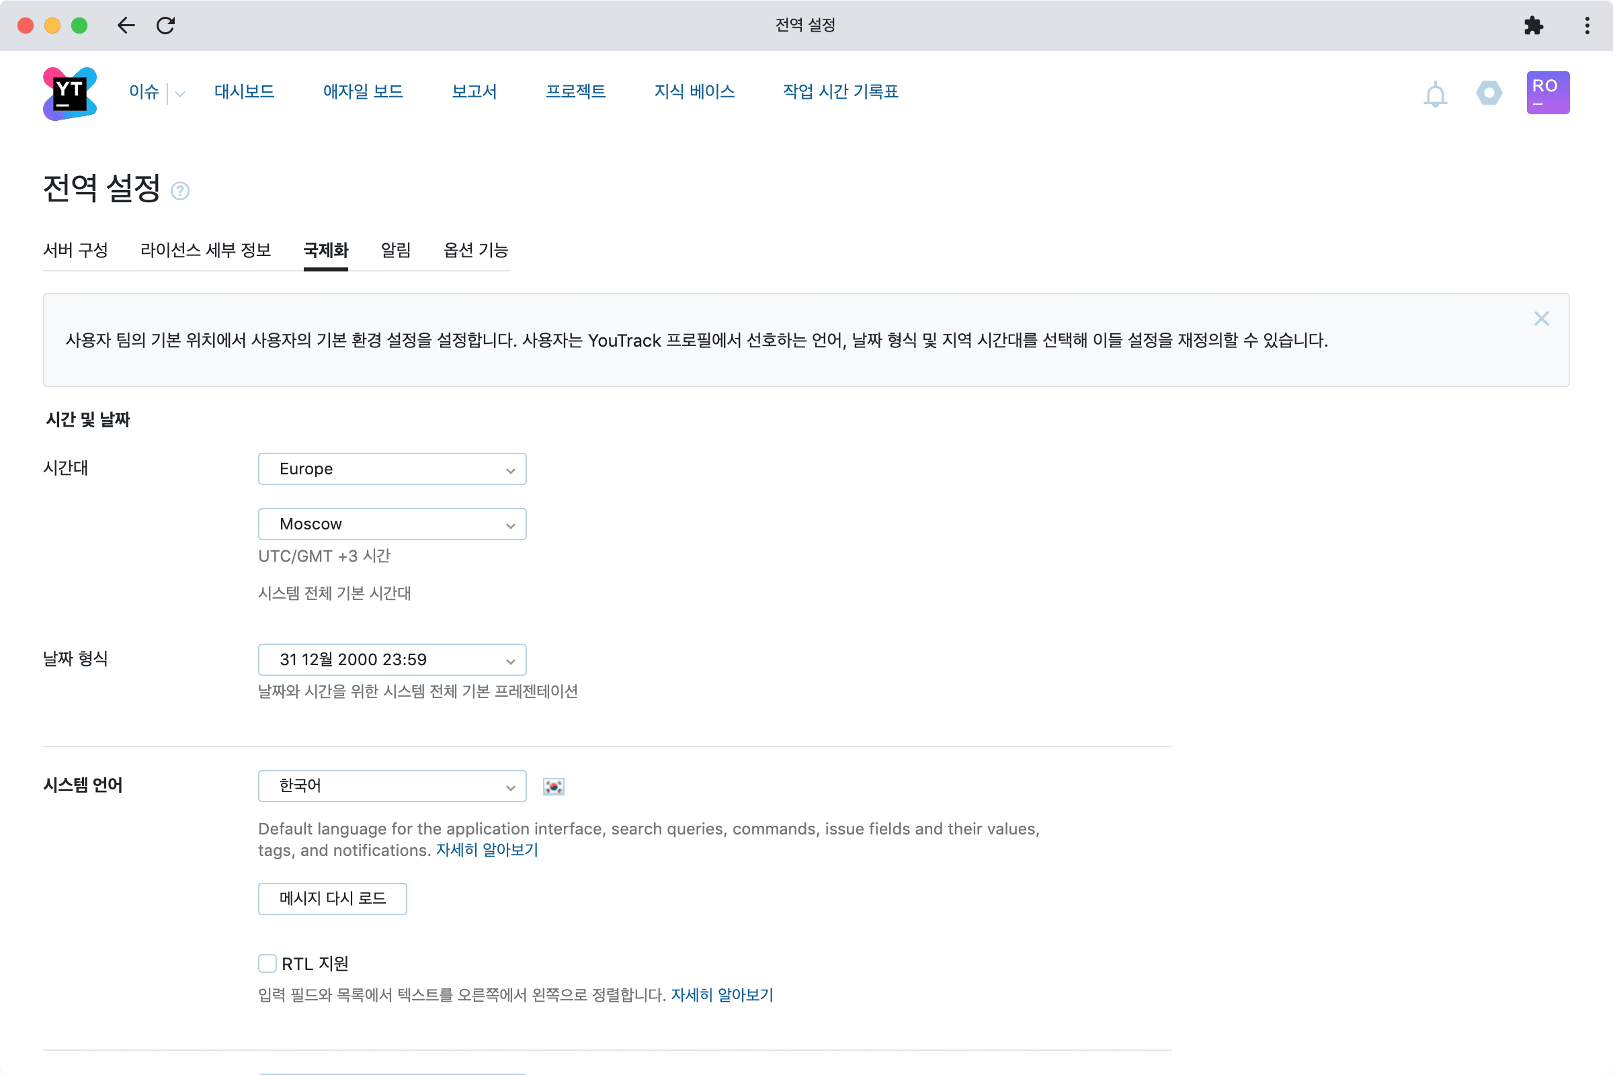Viewport: 1613px width, 1075px height.
Task: Click the 메시지 다시 로드 button
Action: (332, 898)
